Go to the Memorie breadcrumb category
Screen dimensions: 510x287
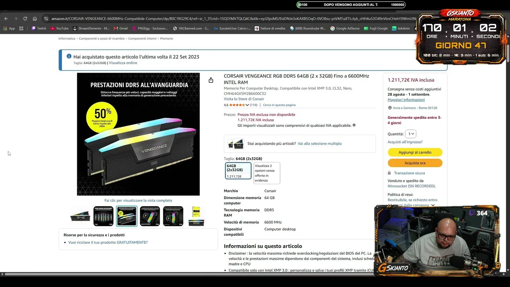point(167,39)
